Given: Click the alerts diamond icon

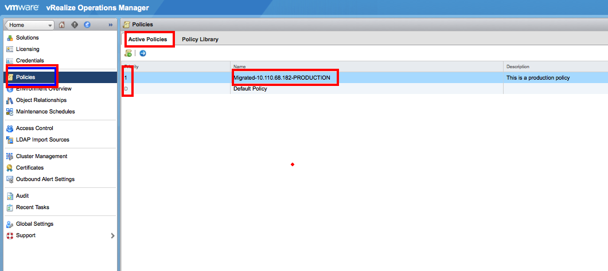Looking at the screenshot, I should tap(75, 25).
